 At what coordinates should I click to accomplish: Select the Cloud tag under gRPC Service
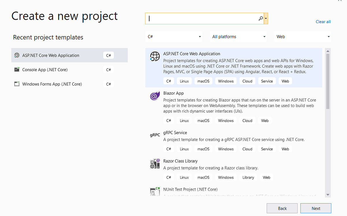pos(247,149)
